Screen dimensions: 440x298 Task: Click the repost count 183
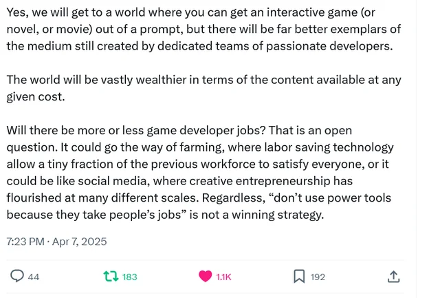130,277
